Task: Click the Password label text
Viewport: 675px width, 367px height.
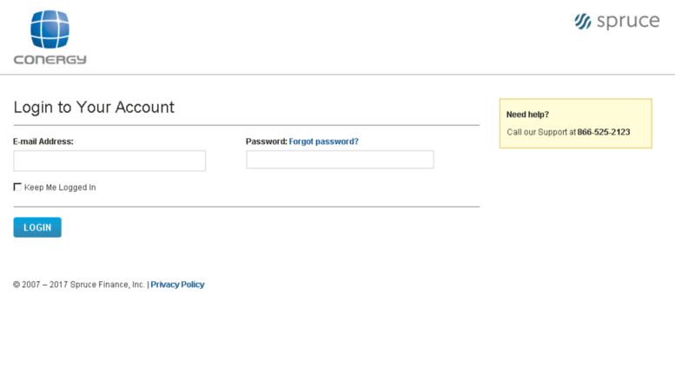Action: (x=267, y=141)
